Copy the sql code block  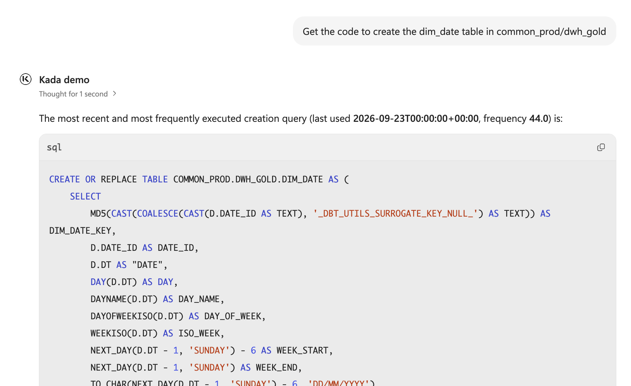(x=601, y=147)
